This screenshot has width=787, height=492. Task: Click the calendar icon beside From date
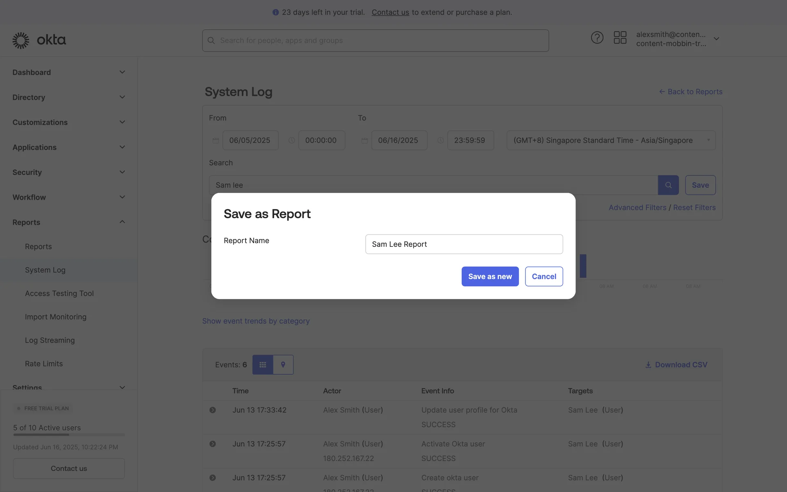tap(216, 140)
